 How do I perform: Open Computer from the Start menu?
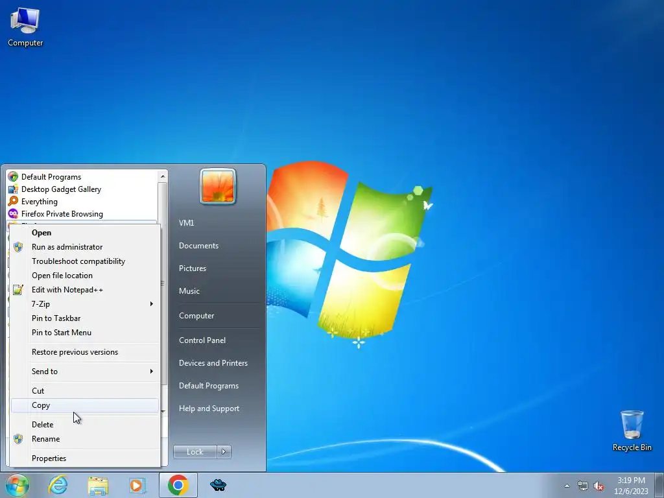pos(196,316)
